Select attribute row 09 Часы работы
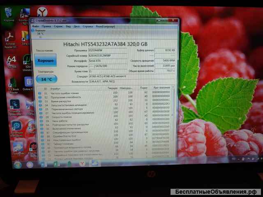263x197 pixels. tap(105, 120)
